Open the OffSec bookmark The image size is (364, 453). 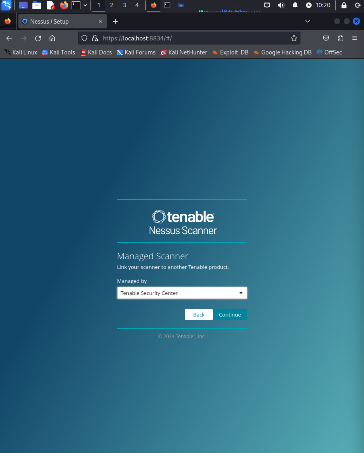329,52
